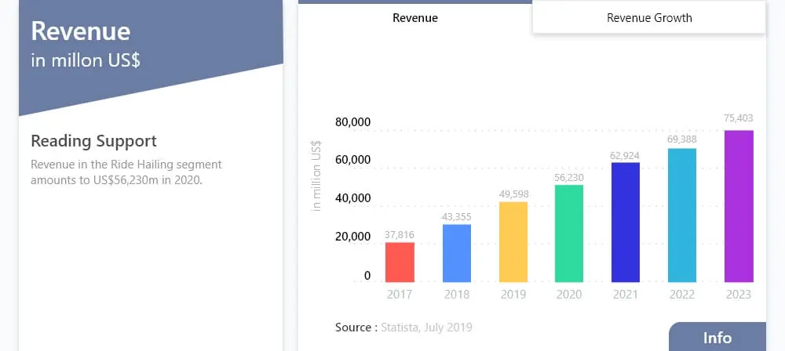Select the blue 2018 revenue bar
Viewport: 785px width, 351px height.
(457, 253)
